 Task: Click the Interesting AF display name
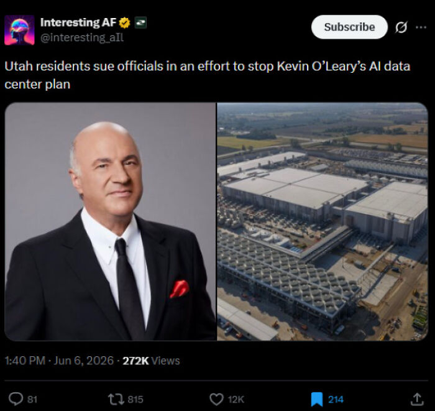pyautogui.click(x=78, y=22)
